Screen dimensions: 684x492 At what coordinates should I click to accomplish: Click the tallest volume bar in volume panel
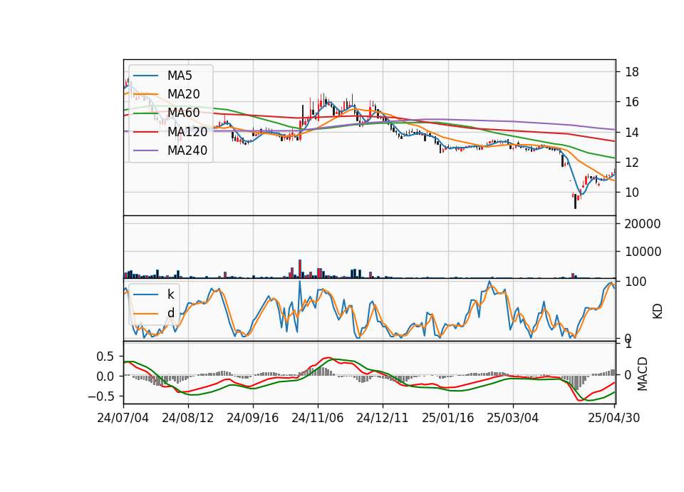pyautogui.click(x=300, y=269)
